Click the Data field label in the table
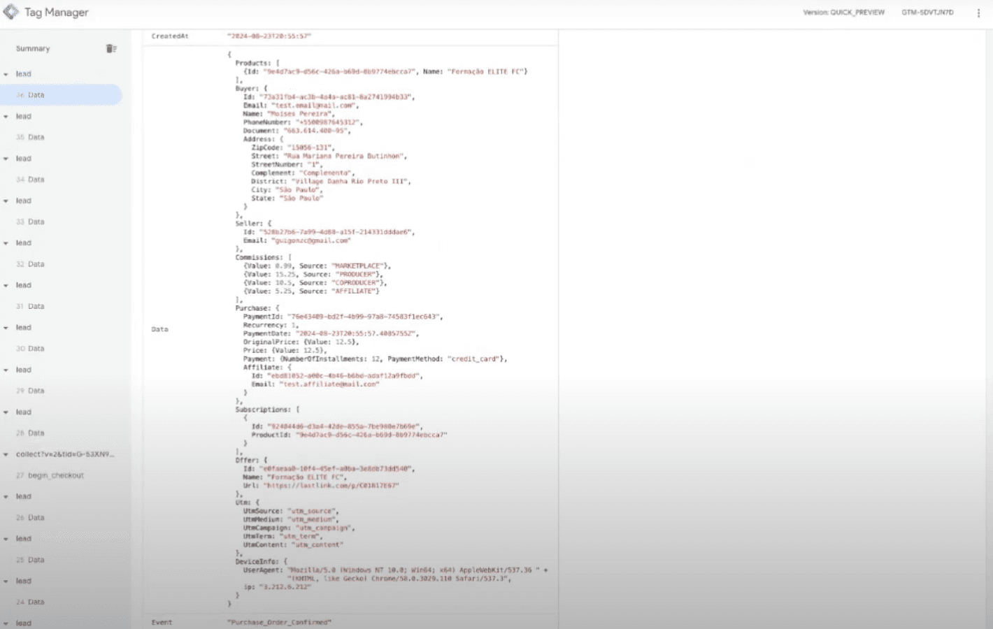993x629 pixels. pyautogui.click(x=159, y=329)
